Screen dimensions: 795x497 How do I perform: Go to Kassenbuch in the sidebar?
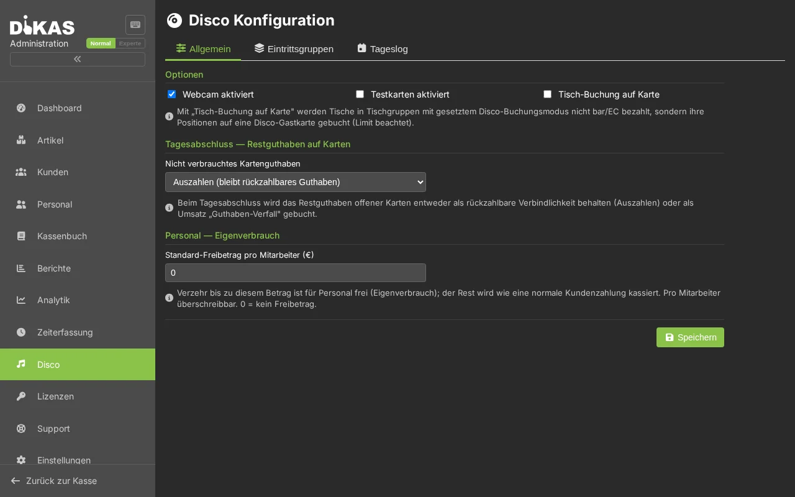click(x=78, y=236)
